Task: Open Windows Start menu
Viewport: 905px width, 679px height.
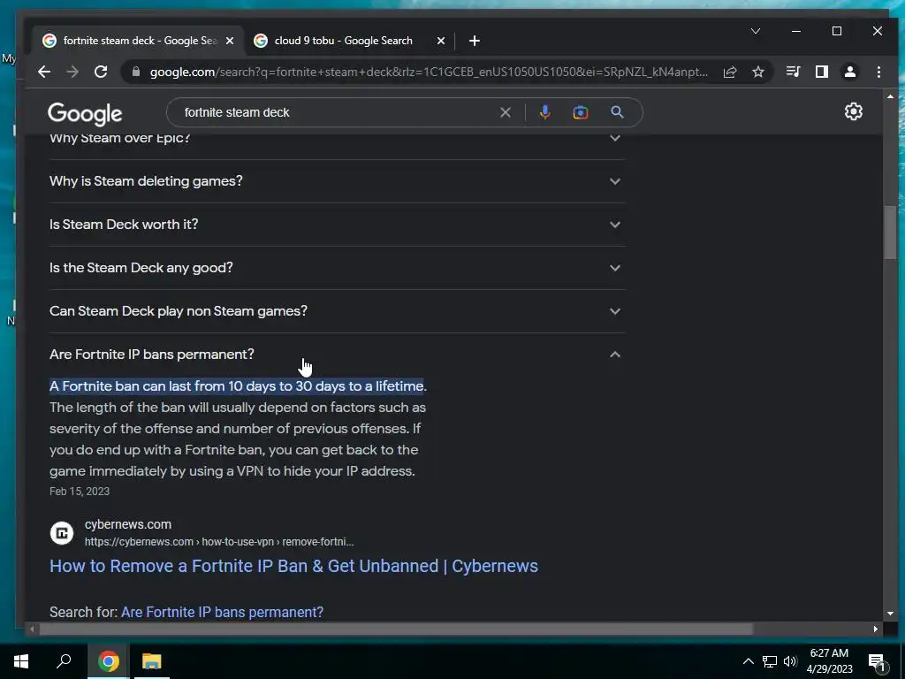Action: (21, 661)
